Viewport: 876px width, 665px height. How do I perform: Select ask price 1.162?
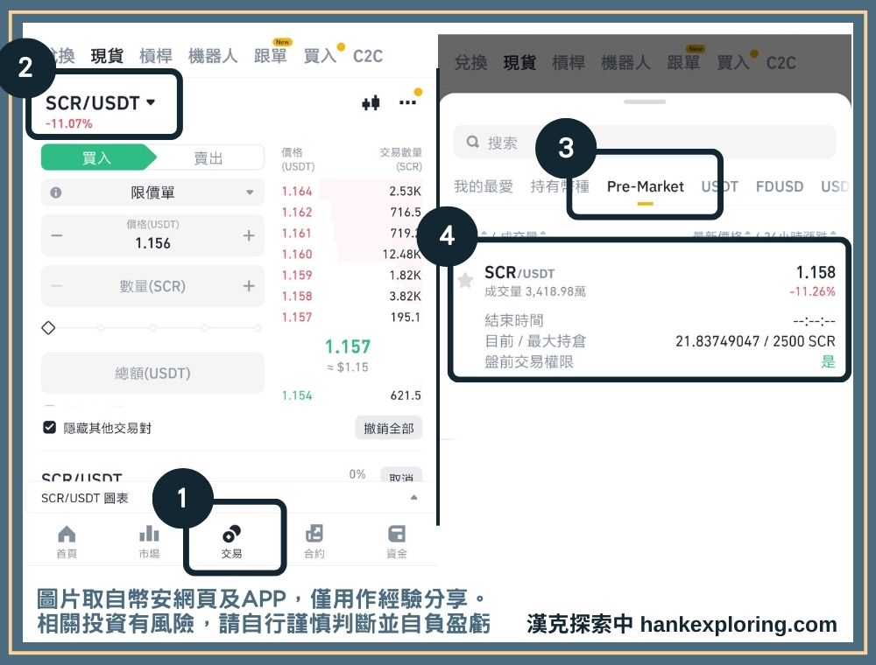(297, 212)
